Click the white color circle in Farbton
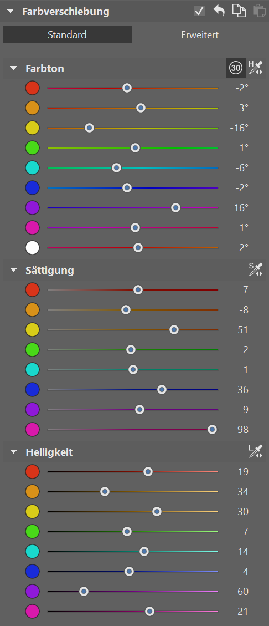269x626 pixels. [x=32, y=247]
